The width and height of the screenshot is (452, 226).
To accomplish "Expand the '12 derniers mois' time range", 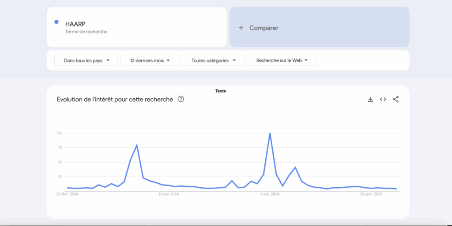I will tap(150, 60).
